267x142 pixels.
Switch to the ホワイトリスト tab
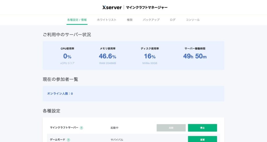pyautogui.click(x=107, y=20)
